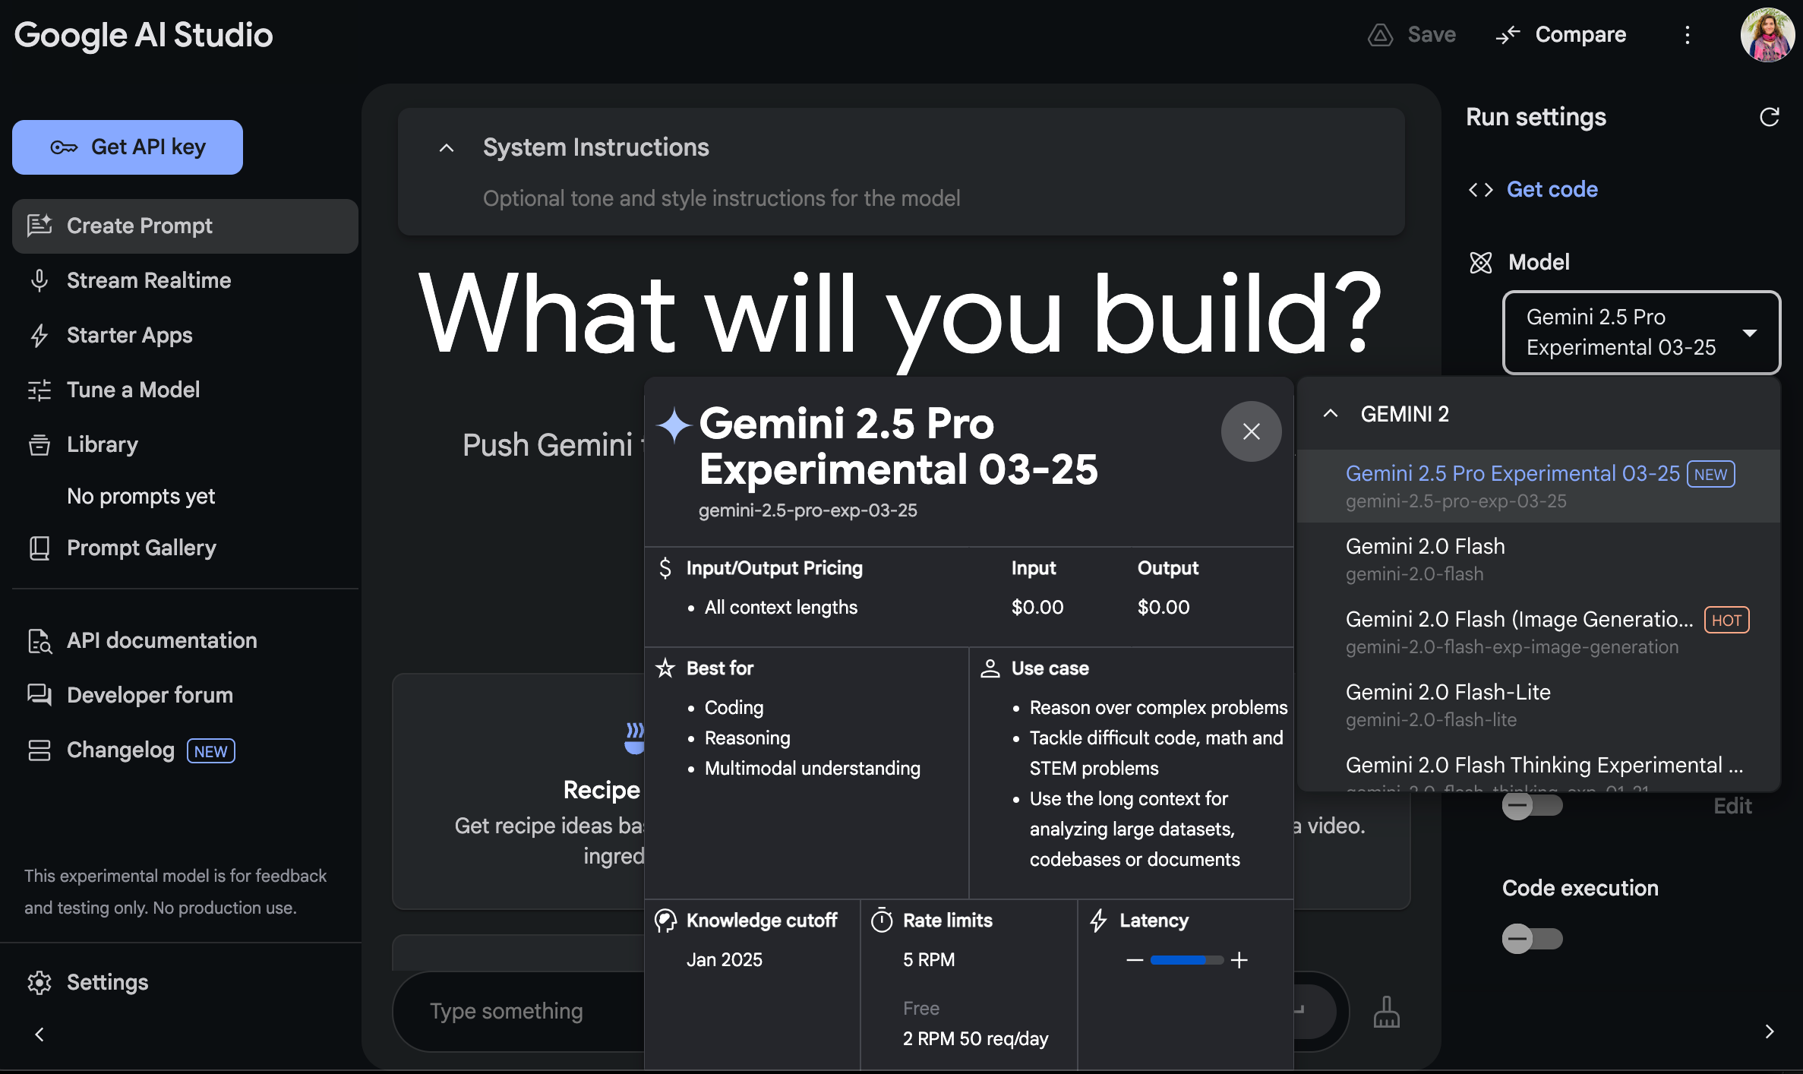
Task: Click 'No prompts yet' library text
Action: pos(141,497)
